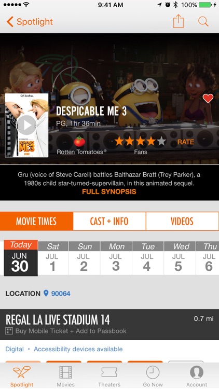Open search with the magnifier icon
Image resolution: width=219 pixels, height=389 pixels.
pos(203,22)
